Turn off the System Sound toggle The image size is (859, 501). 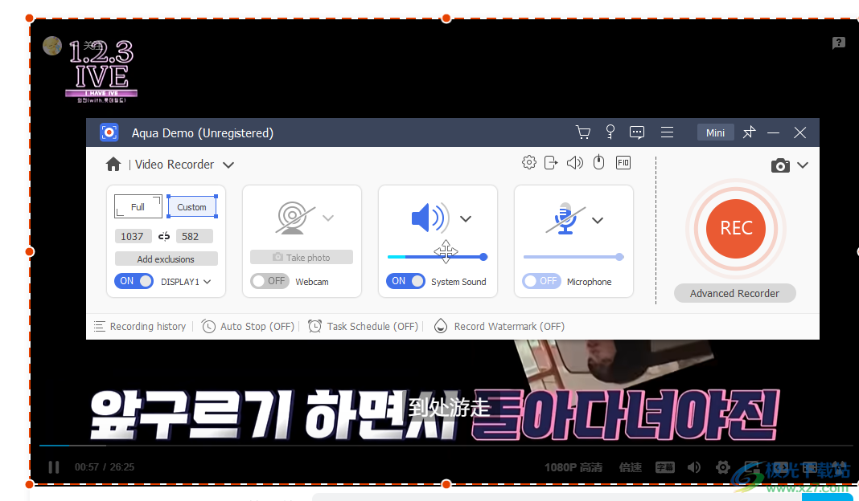[x=405, y=281]
